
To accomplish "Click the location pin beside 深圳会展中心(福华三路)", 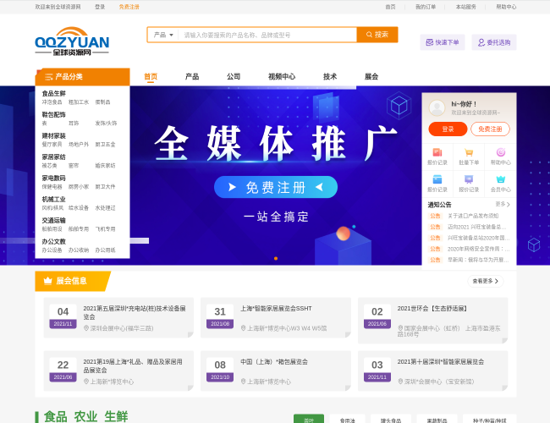I will [86, 328].
